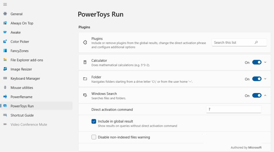Turn off the Calculator plugin toggle
274x152 pixels.
point(257,62)
